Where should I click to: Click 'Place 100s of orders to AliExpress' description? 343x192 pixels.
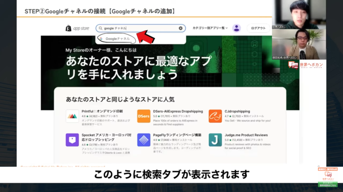click(175, 122)
